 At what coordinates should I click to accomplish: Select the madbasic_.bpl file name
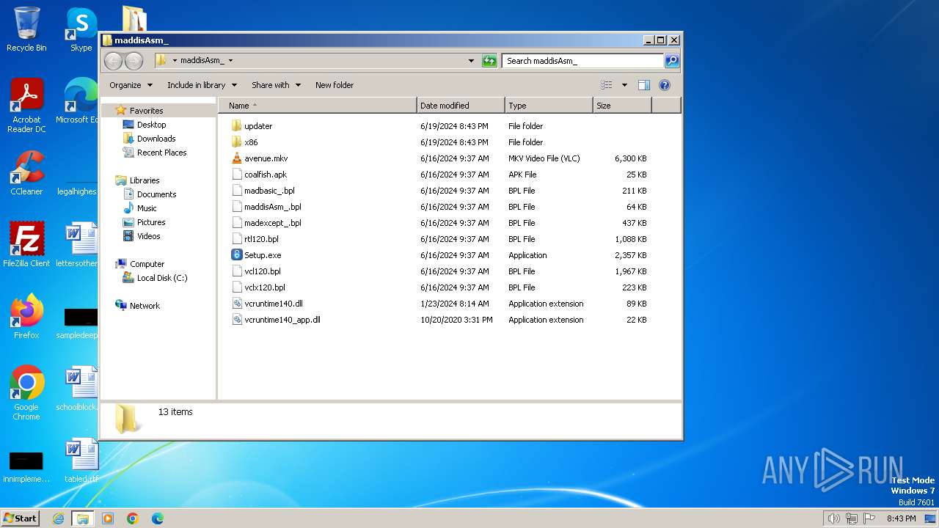[x=269, y=191]
